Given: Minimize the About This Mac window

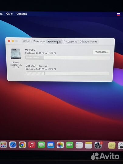Looking at the screenshot, I should click(x=13, y=41).
